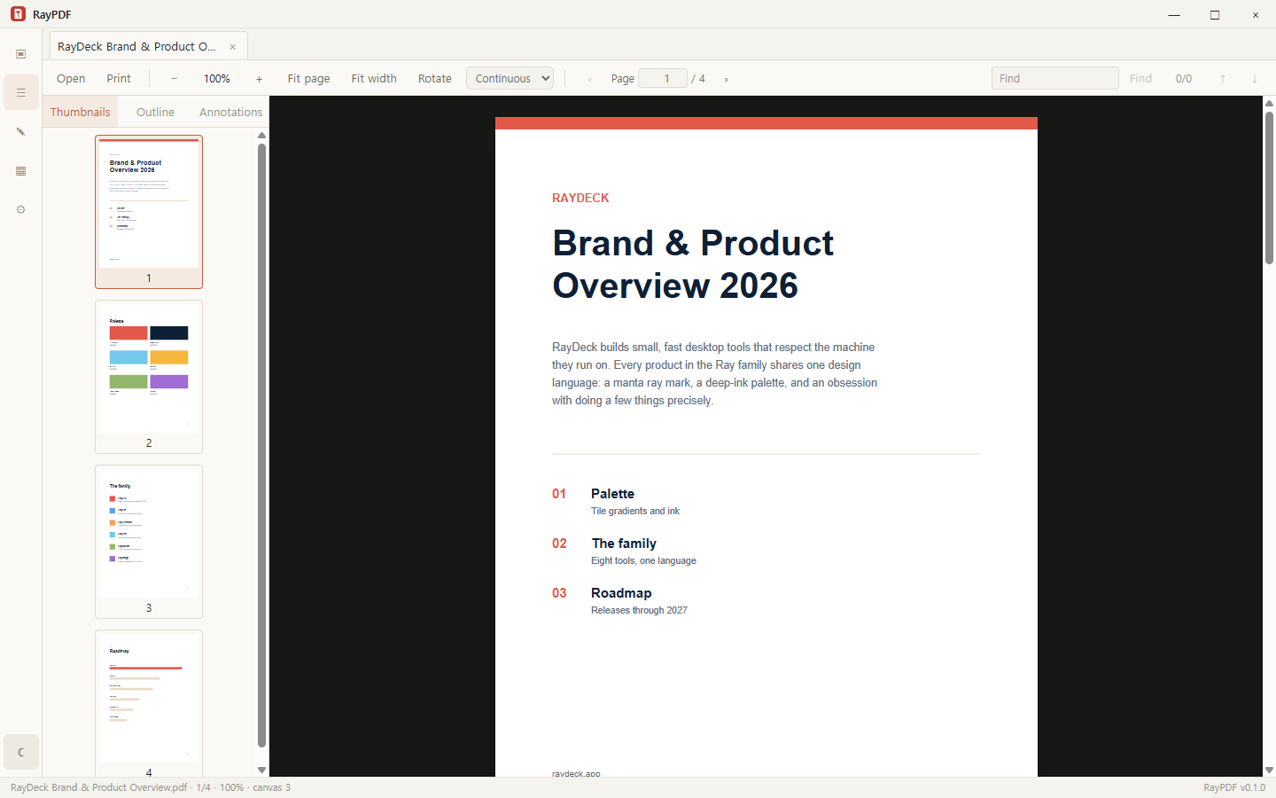The image size is (1276, 798).
Task: Toggle dark mode moon icon
Action: click(21, 752)
